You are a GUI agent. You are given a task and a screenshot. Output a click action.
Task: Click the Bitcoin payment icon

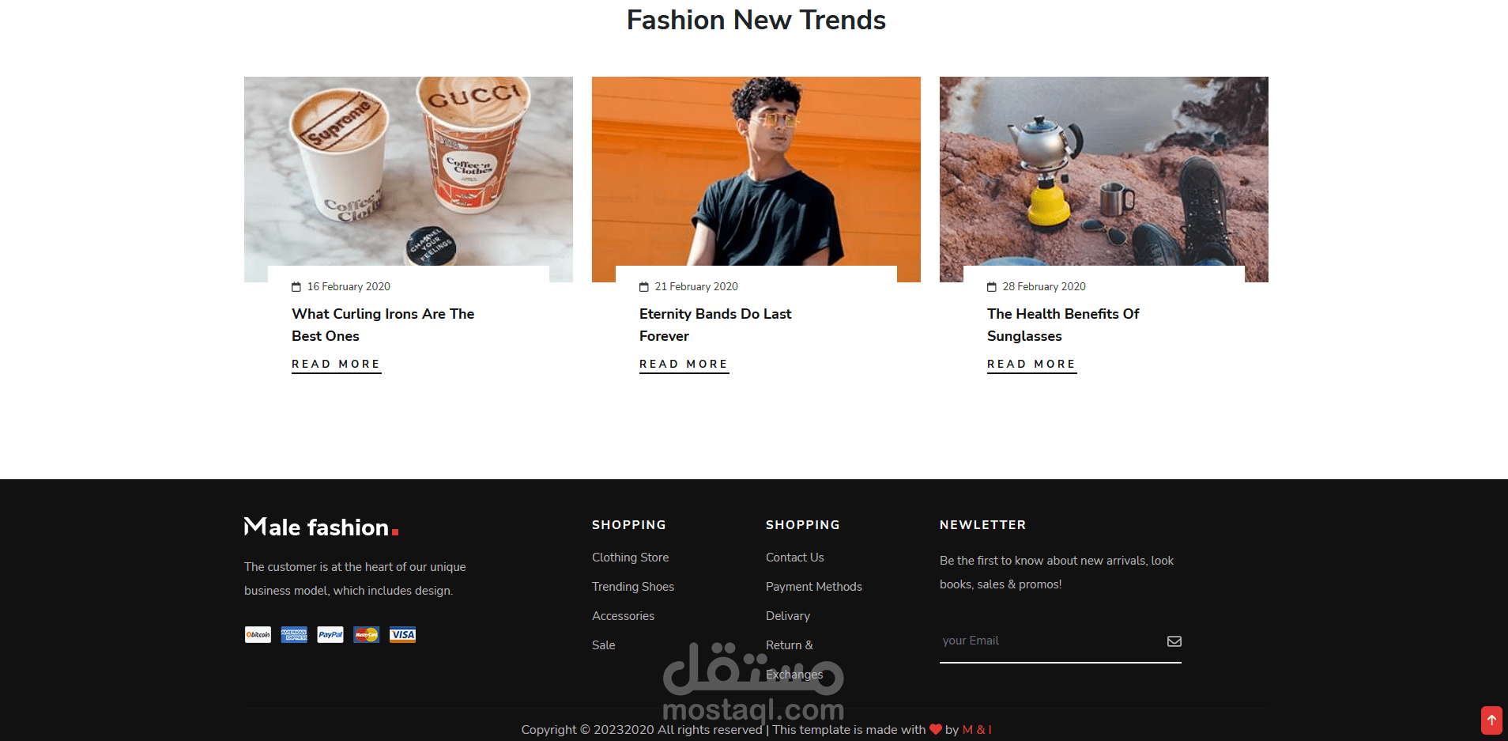point(258,635)
